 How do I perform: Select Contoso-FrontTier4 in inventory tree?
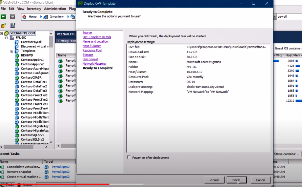pyautogui.click(x=34, y=108)
